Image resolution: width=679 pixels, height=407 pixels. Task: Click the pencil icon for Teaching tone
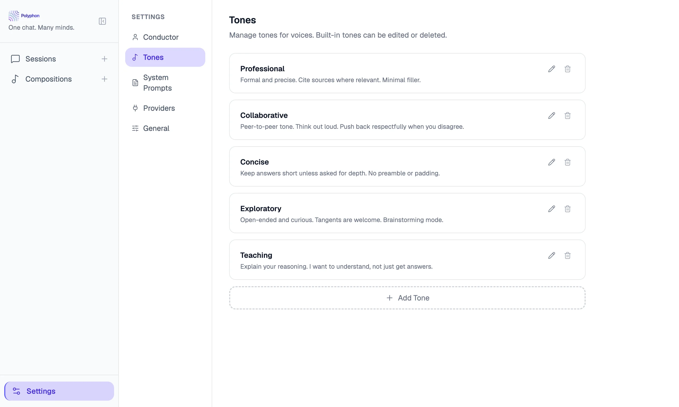551,255
